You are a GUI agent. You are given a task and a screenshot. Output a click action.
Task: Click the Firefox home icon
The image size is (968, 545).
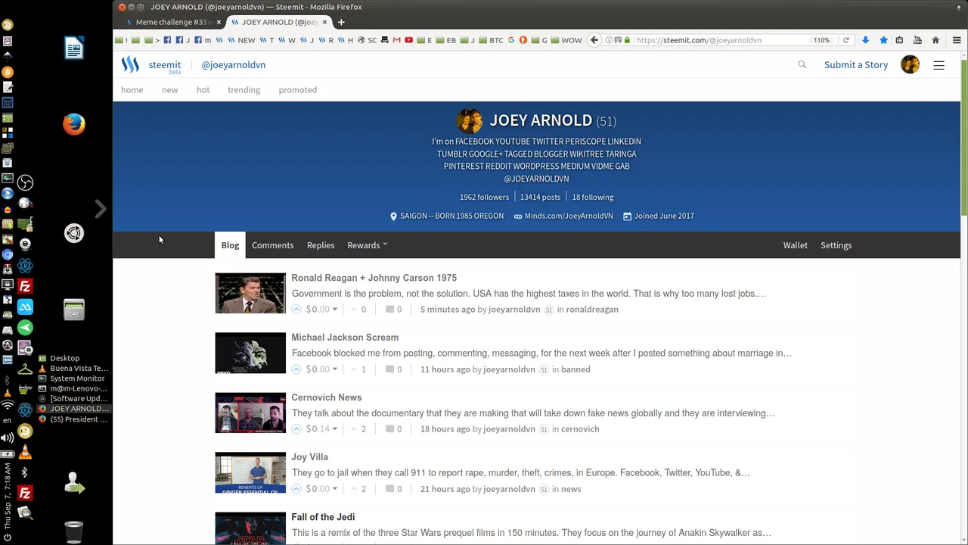[x=935, y=40]
